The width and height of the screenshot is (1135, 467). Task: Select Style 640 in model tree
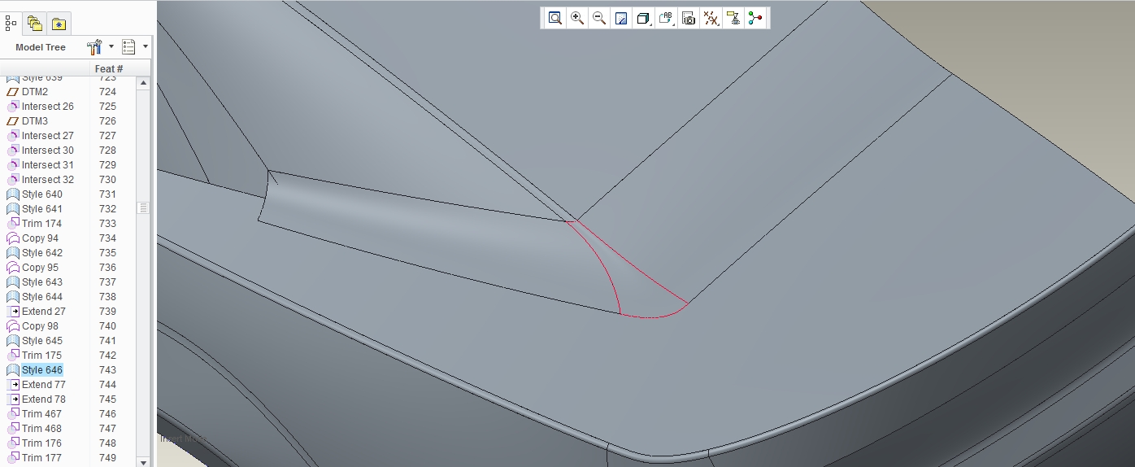41,194
